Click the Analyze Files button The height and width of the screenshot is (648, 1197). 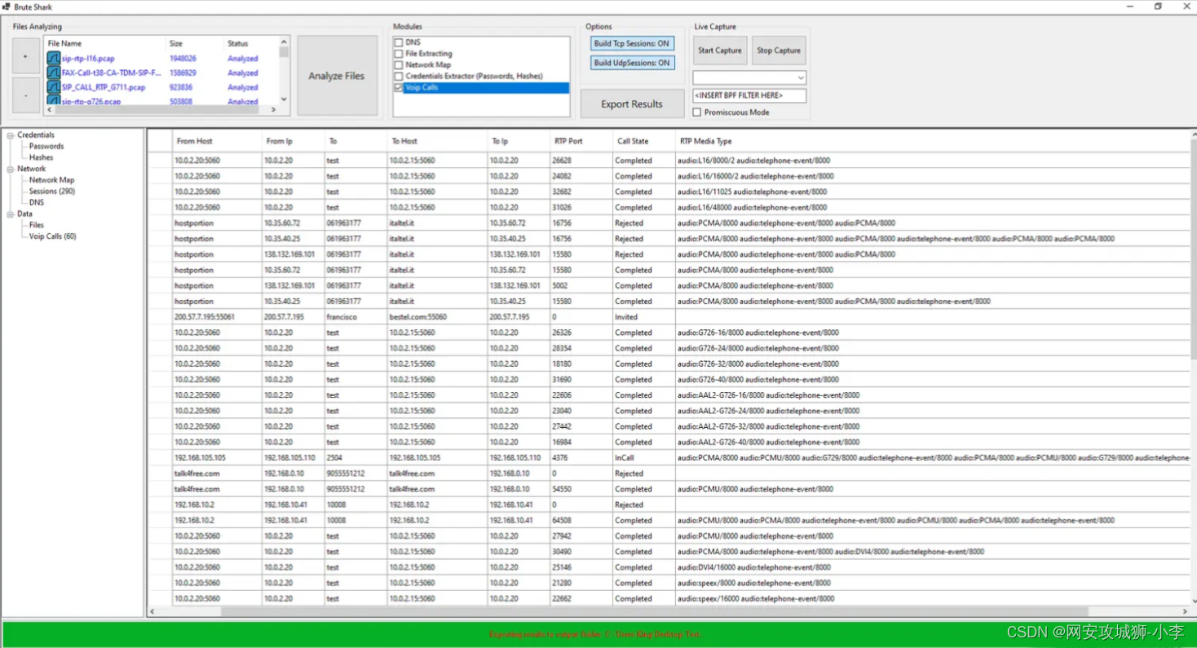coord(337,76)
